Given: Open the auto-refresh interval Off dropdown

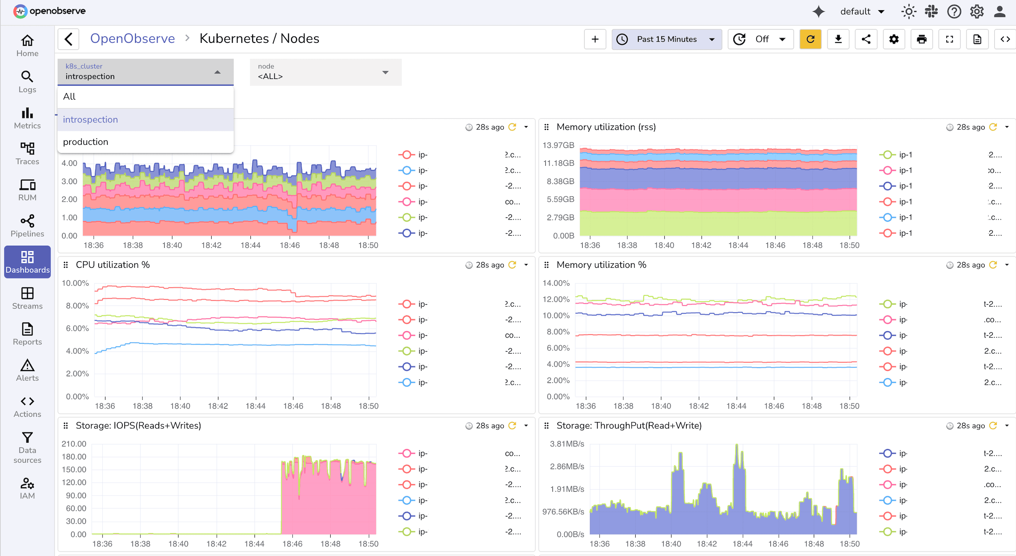Looking at the screenshot, I should (760, 39).
